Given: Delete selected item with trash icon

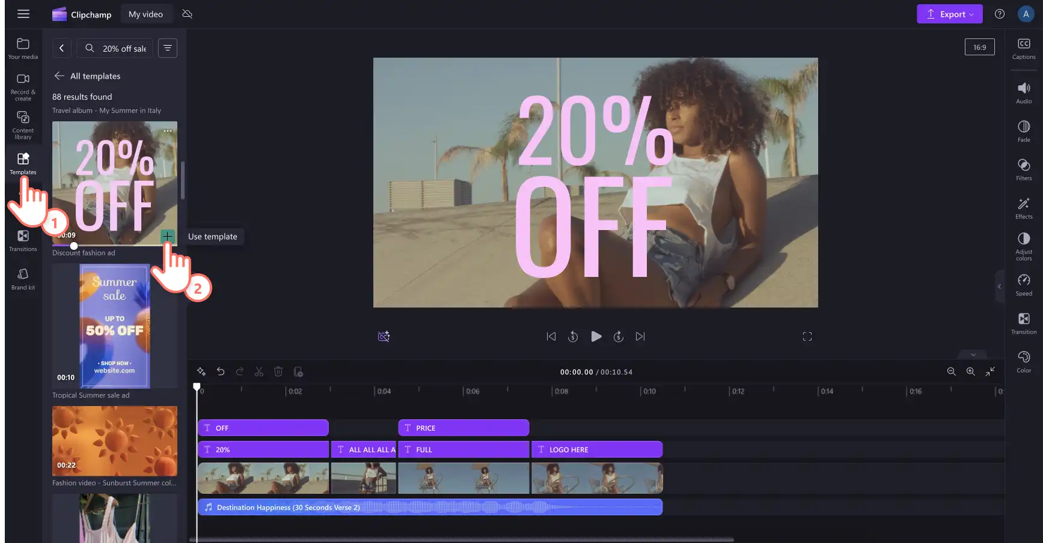Looking at the screenshot, I should click(278, 372).
